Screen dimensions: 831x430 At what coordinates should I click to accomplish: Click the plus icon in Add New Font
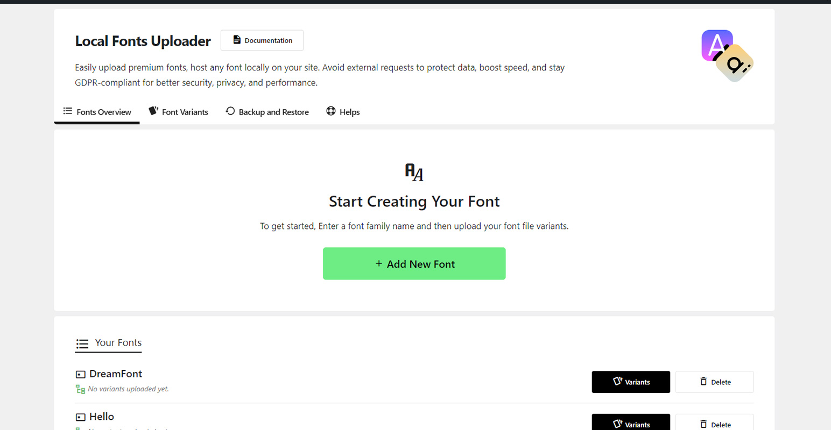[379, 263]
